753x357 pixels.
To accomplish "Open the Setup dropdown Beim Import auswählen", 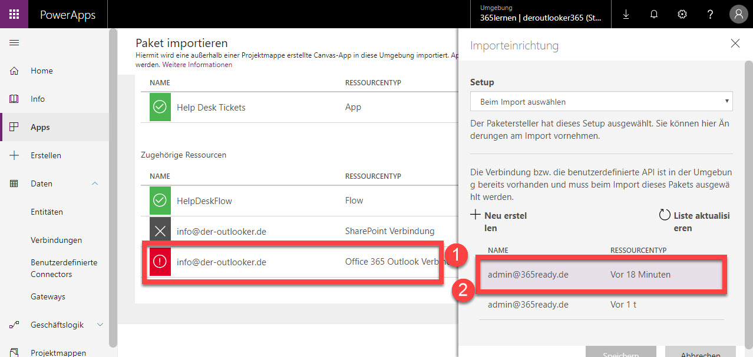I will 602,102.
